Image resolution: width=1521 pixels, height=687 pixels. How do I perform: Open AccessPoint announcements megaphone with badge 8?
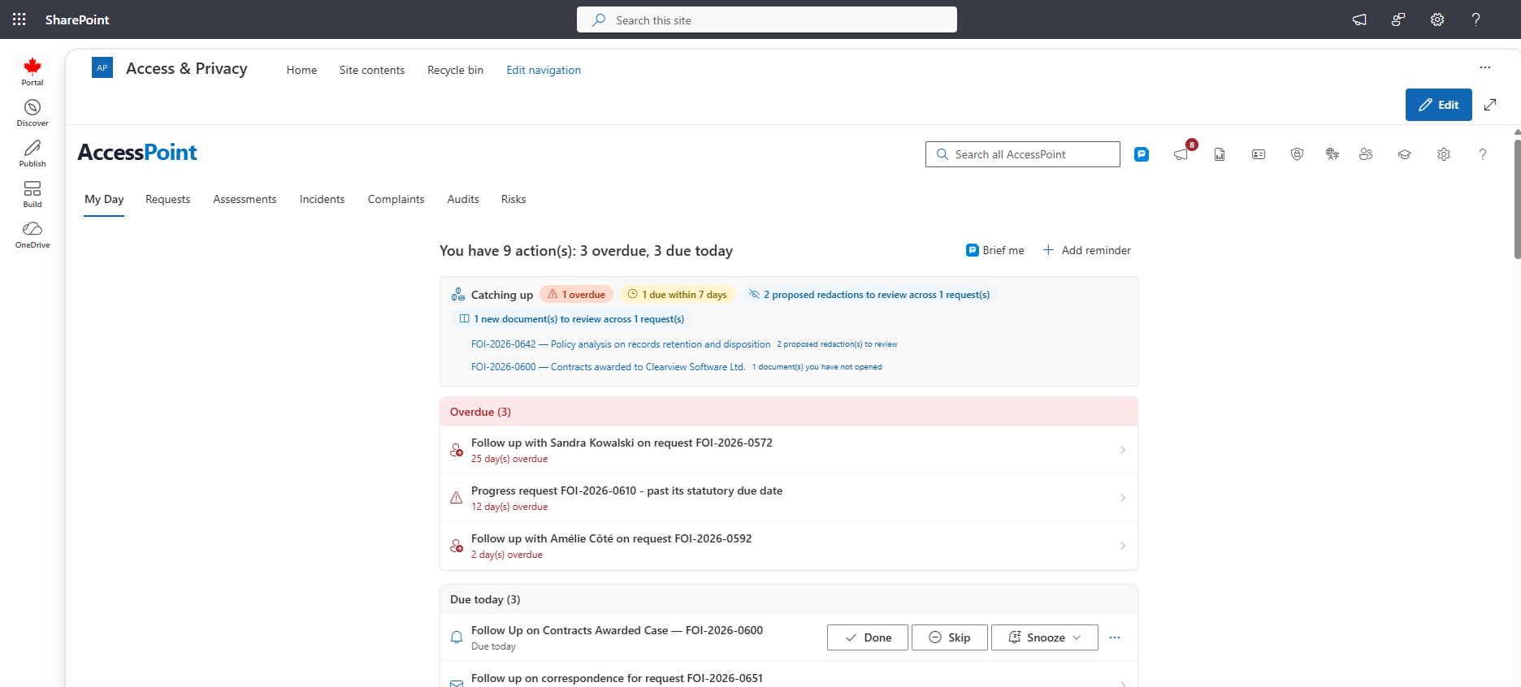click(1182, 153)
